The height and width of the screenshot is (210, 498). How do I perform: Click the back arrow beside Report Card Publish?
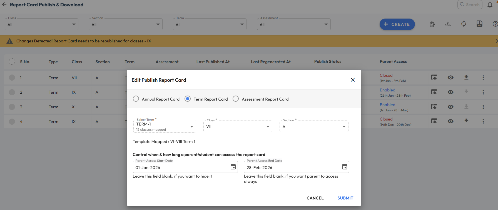(4, 4)
